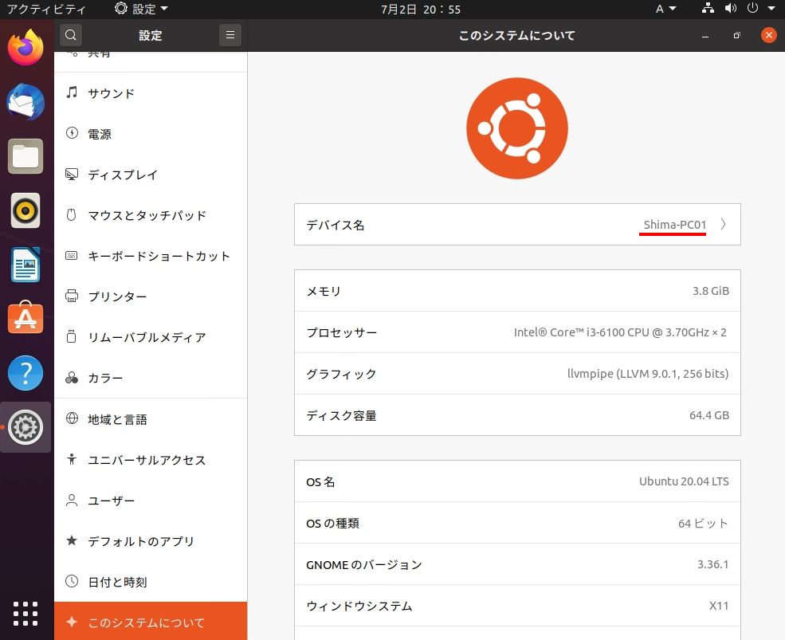Click the music note icon for サウンド

click(72, 92)
